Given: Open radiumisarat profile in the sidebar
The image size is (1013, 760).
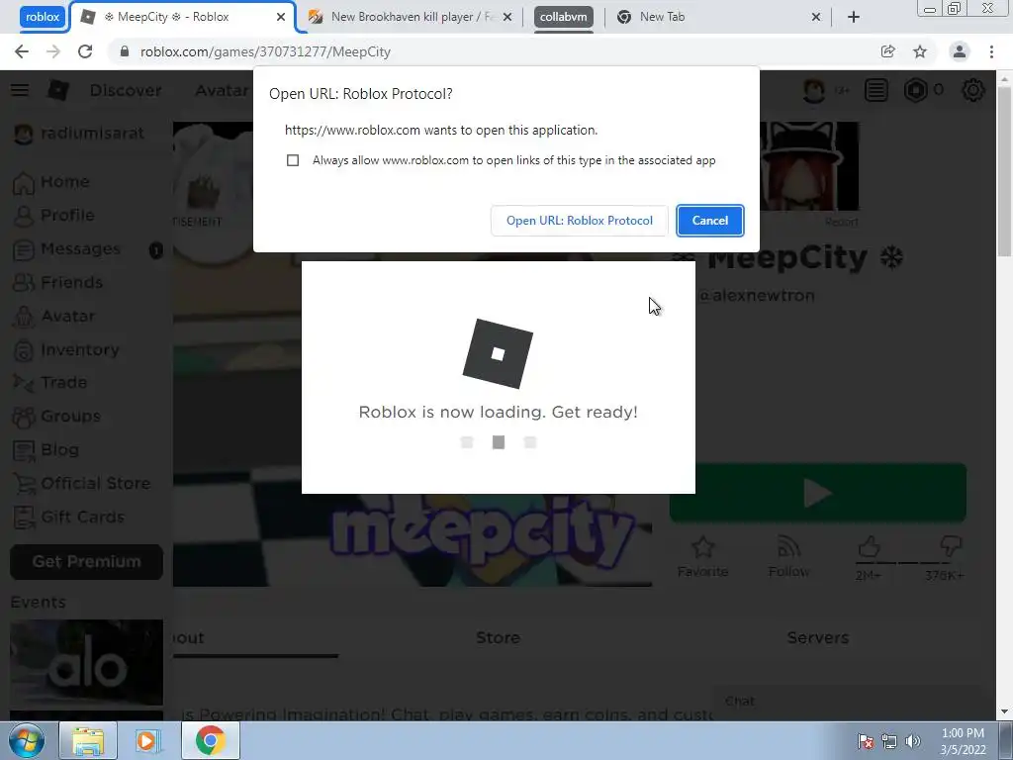Looking at the screenshot, I should pos(79,134).
